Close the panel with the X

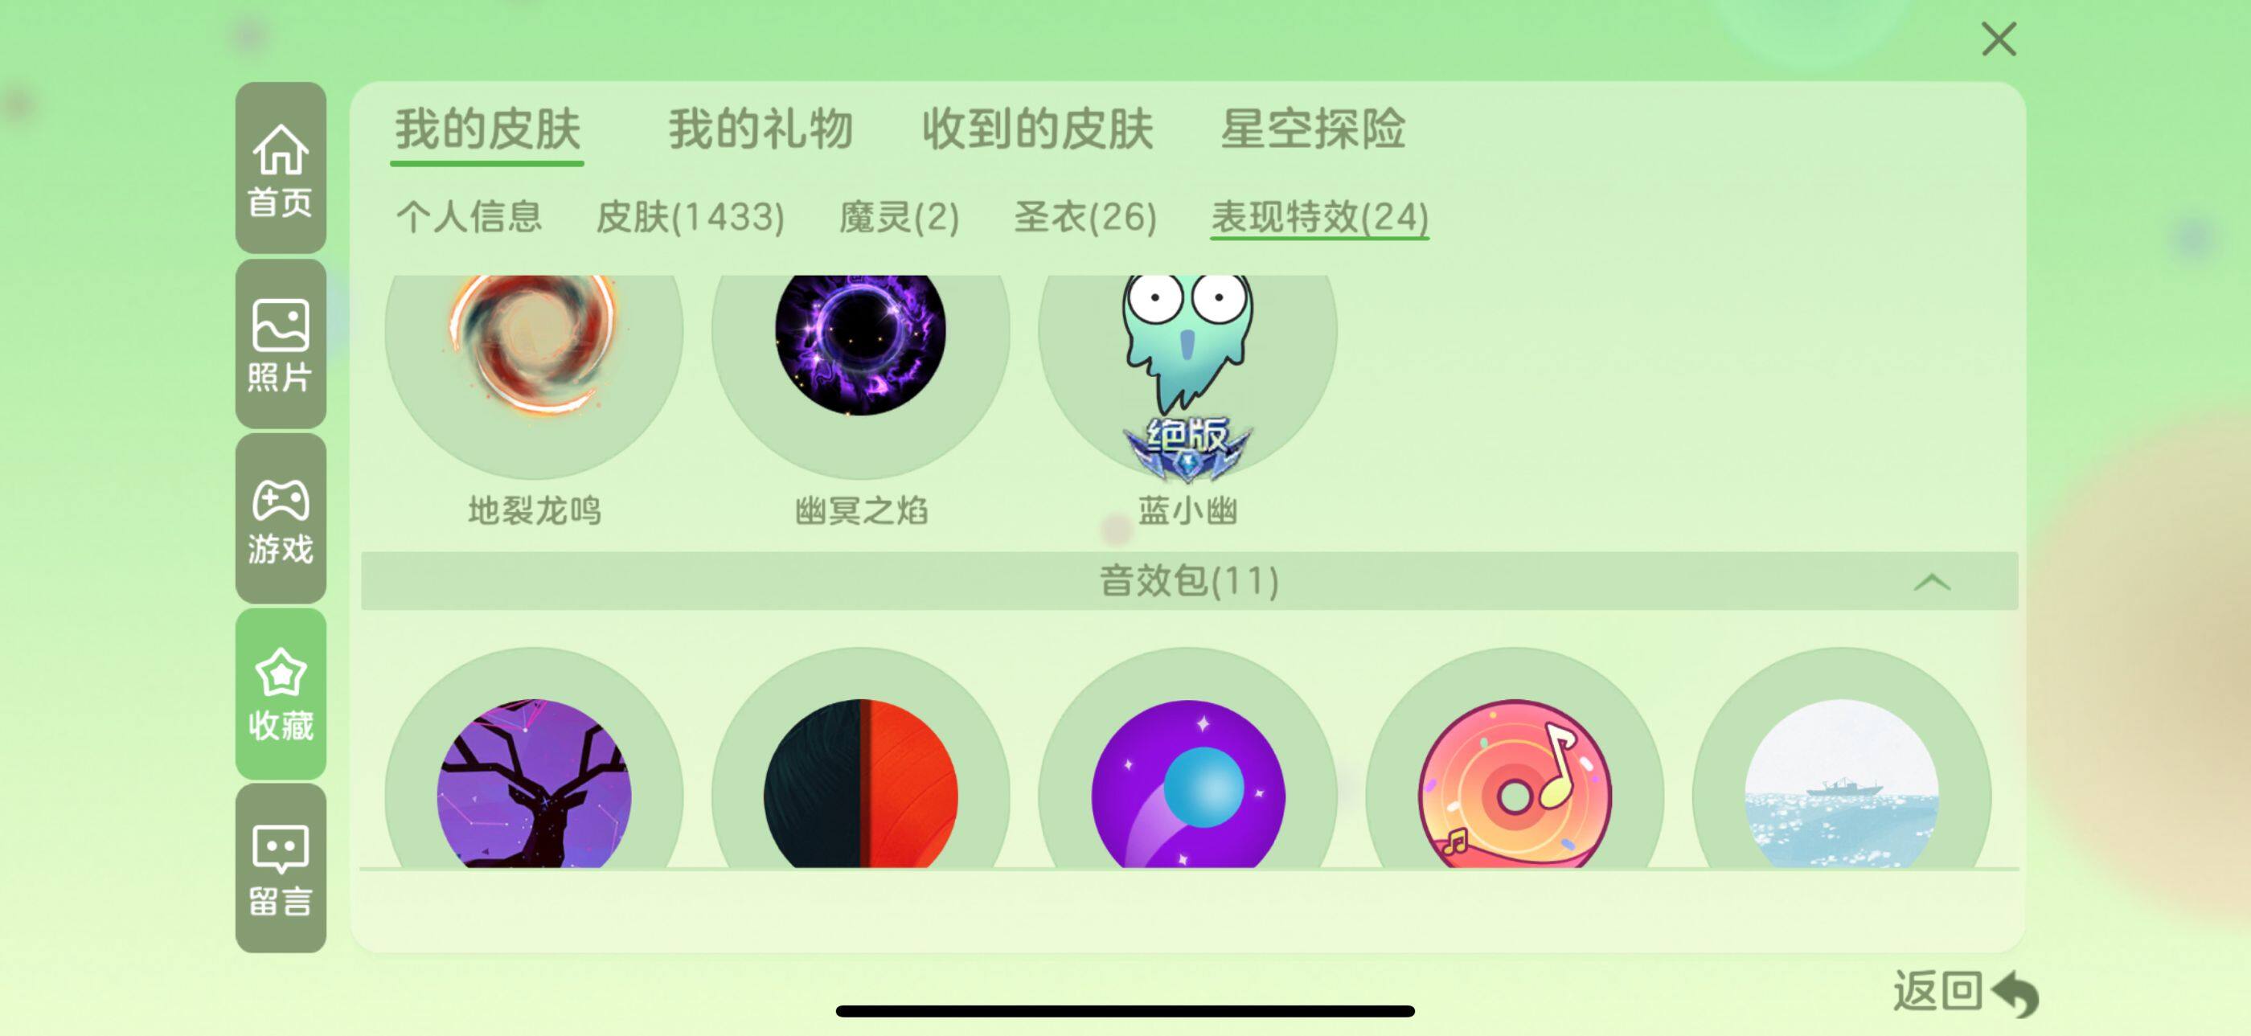pos(1999,39)
